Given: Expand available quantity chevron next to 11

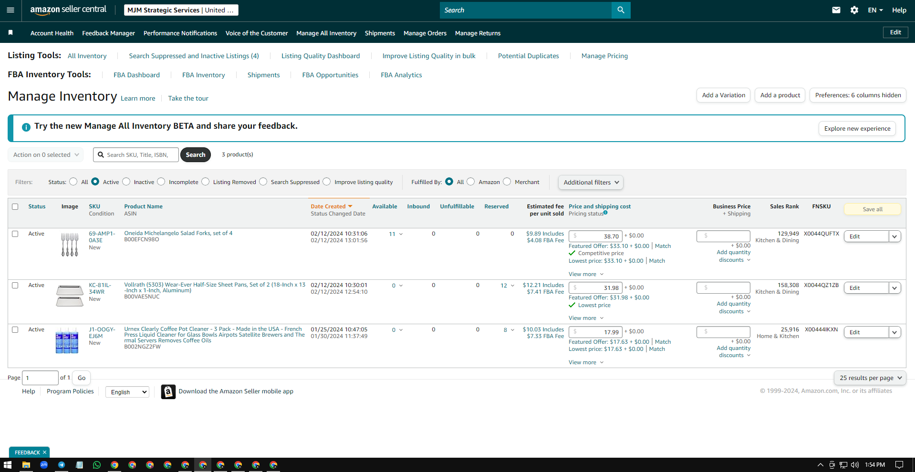Looking at the screenshot, I should pos(401,234).
